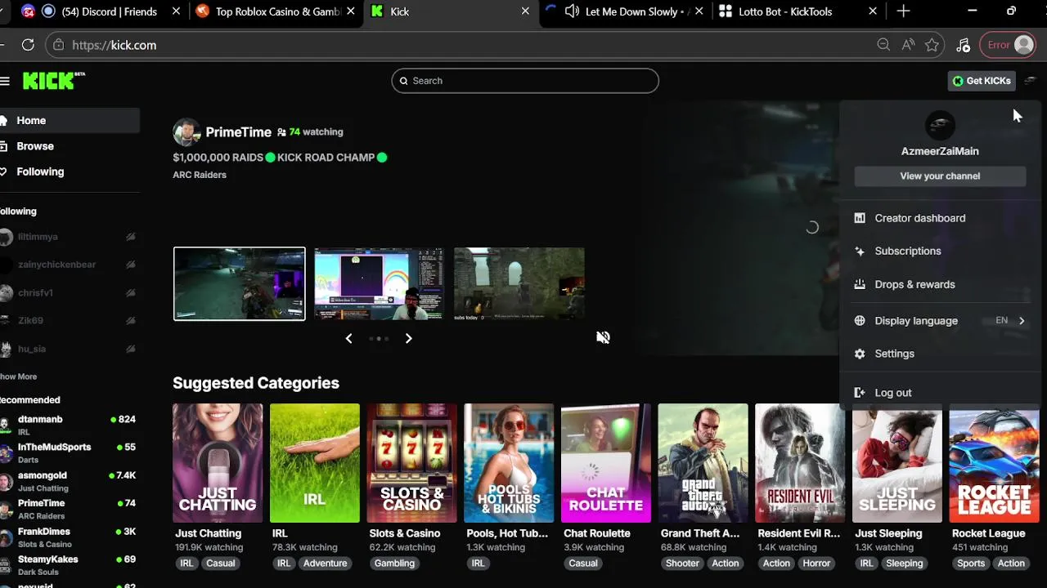Screen dimensions: 1047x588
Task: Focus the Search input field
Action: pyautogui.click(x=525, y=81)
